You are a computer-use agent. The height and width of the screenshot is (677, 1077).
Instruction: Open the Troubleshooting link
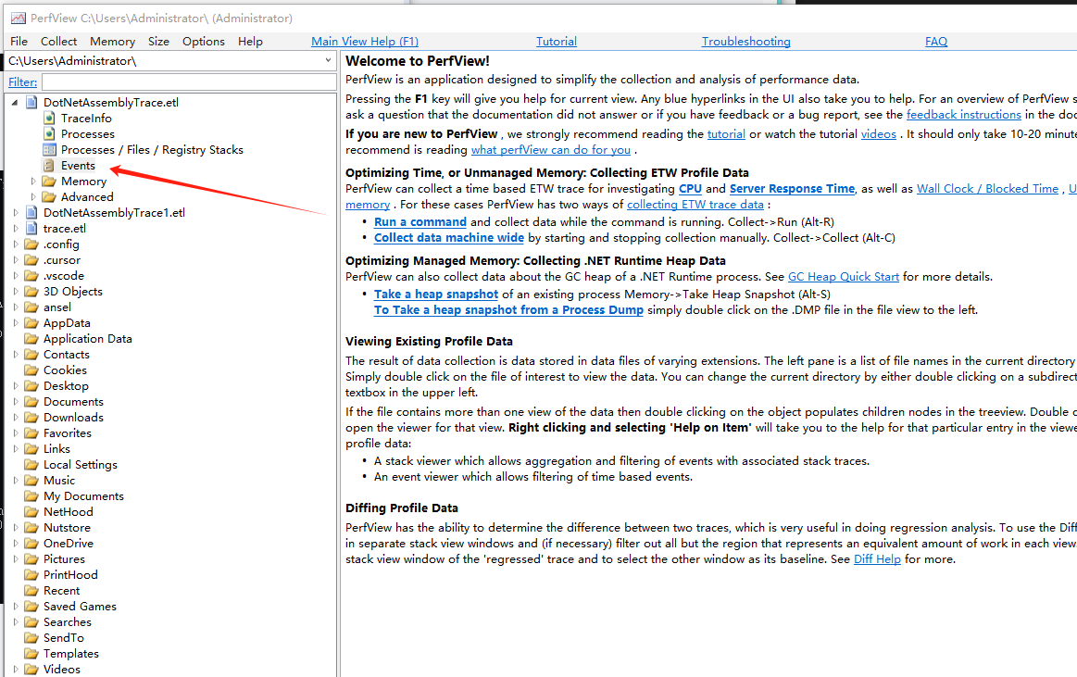pos(745,41)
